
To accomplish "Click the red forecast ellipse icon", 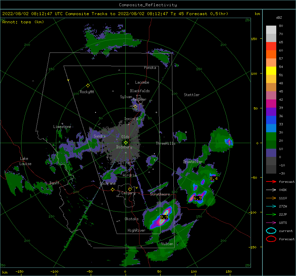I will click(x=271, y=239).
